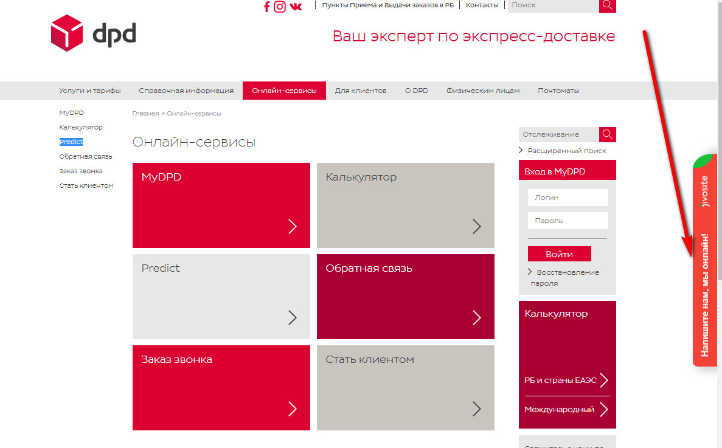This screenshot has width=722, height=448.
Task: Select Международный calculator link
Action: click(559, 409)
